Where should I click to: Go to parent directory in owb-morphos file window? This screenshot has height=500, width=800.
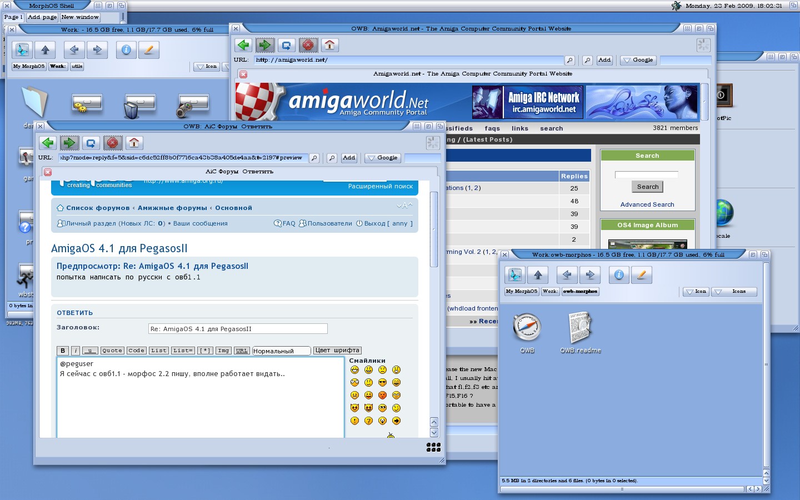tap(538, 274)
